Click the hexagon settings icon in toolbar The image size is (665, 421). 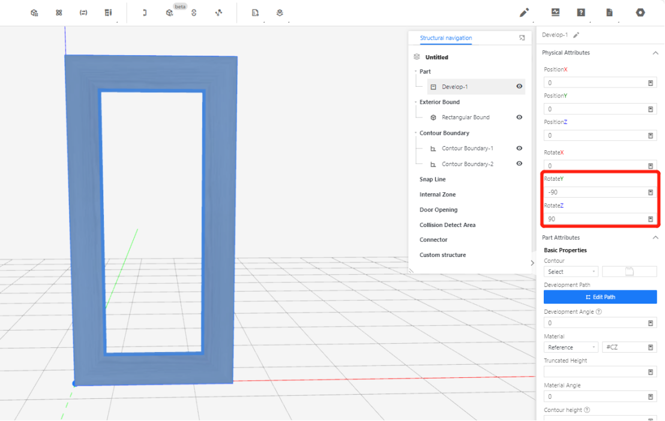pyautogui.click(x=640, y=12)
